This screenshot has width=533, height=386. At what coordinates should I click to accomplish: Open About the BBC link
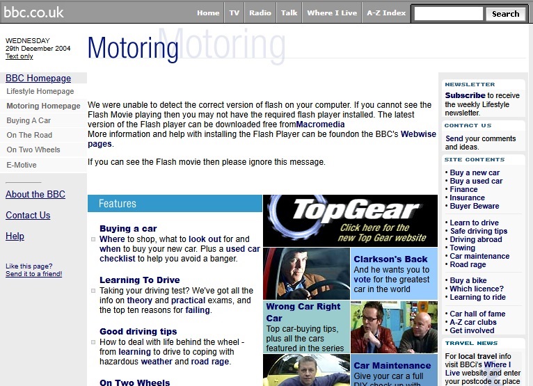coord(35,194)
